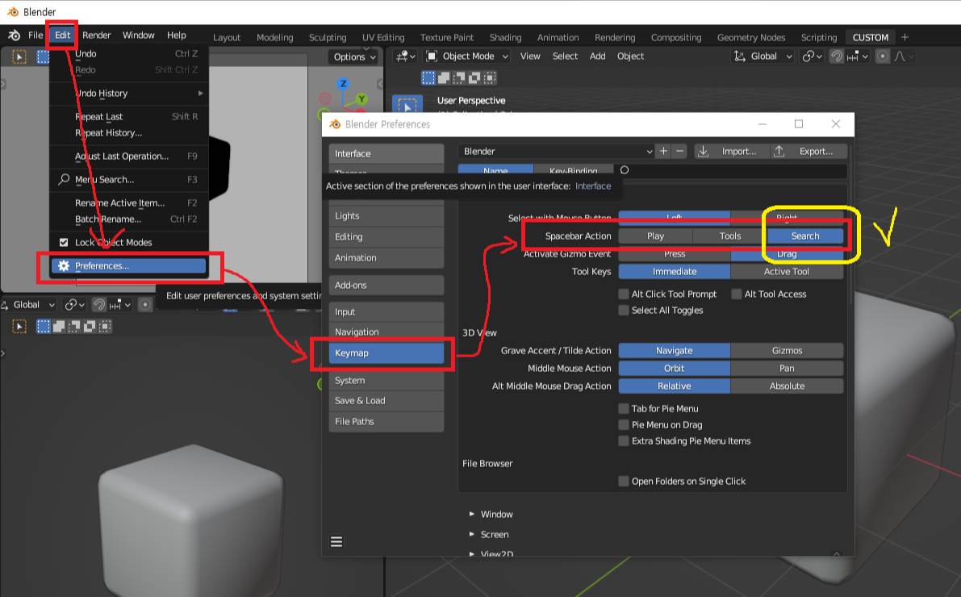
Task: Set Tool Keys to Active Tool
Action: coord(787,272)
